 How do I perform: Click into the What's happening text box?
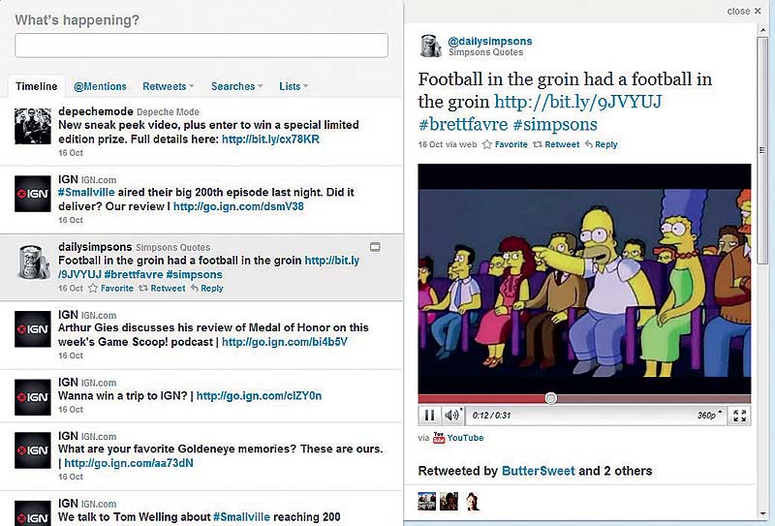point(201,46)
